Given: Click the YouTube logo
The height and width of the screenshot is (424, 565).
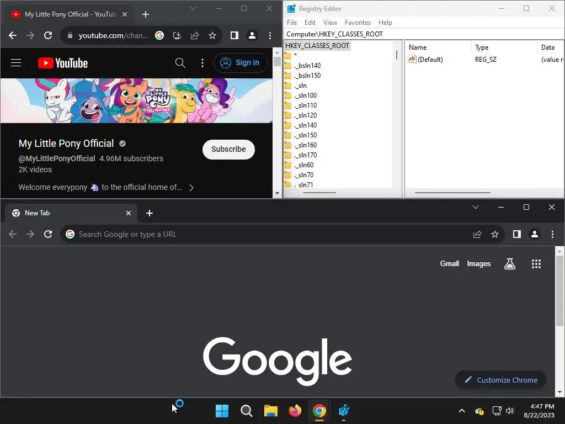Looking at the screenshot, I should [63, 63].
